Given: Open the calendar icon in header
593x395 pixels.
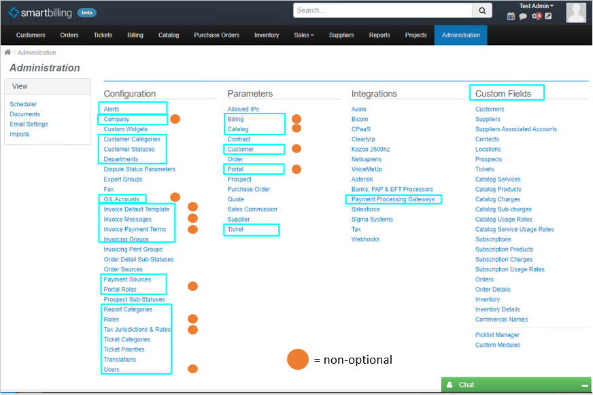Looking at the screenshot, I should tap(511, 16).
